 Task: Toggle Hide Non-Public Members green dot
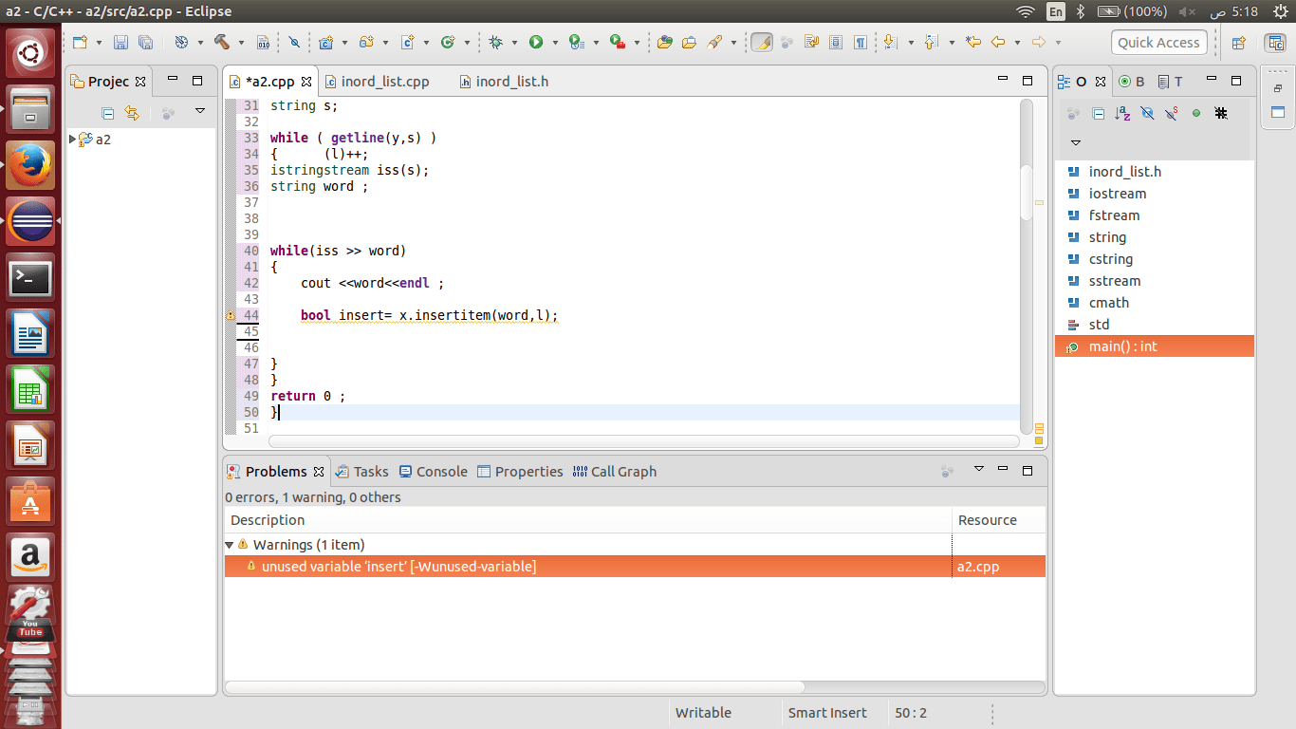tap(1196, 113)
